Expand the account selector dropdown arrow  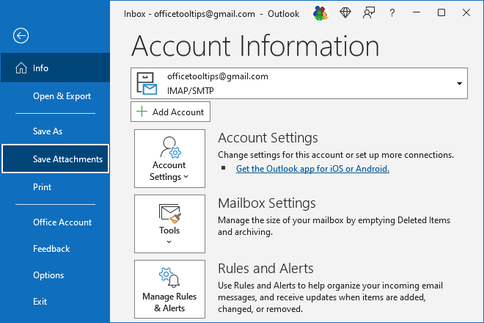point(459,84)
